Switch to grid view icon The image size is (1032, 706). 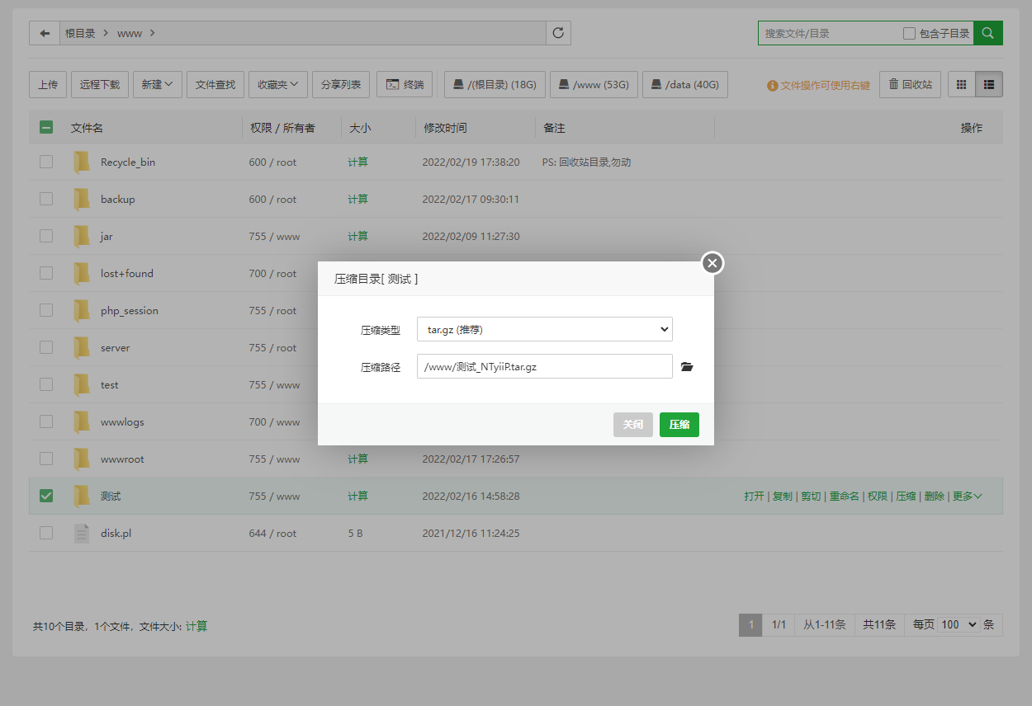pos(962,84)
